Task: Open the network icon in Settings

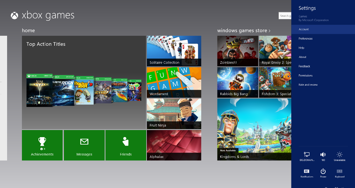Action: point(307,154)
